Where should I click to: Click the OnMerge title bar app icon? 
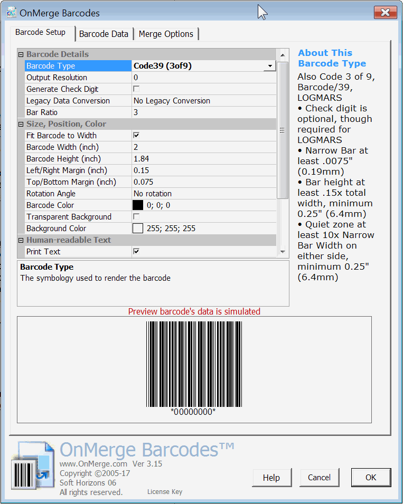11,13
